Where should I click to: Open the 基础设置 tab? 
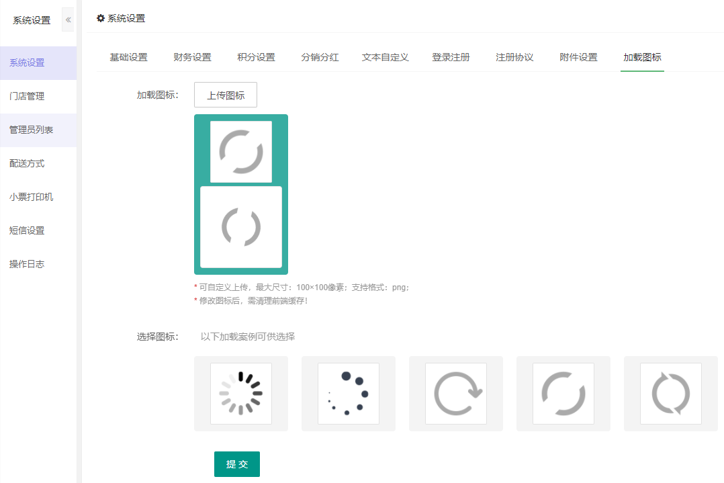click(x=129, y=57)
